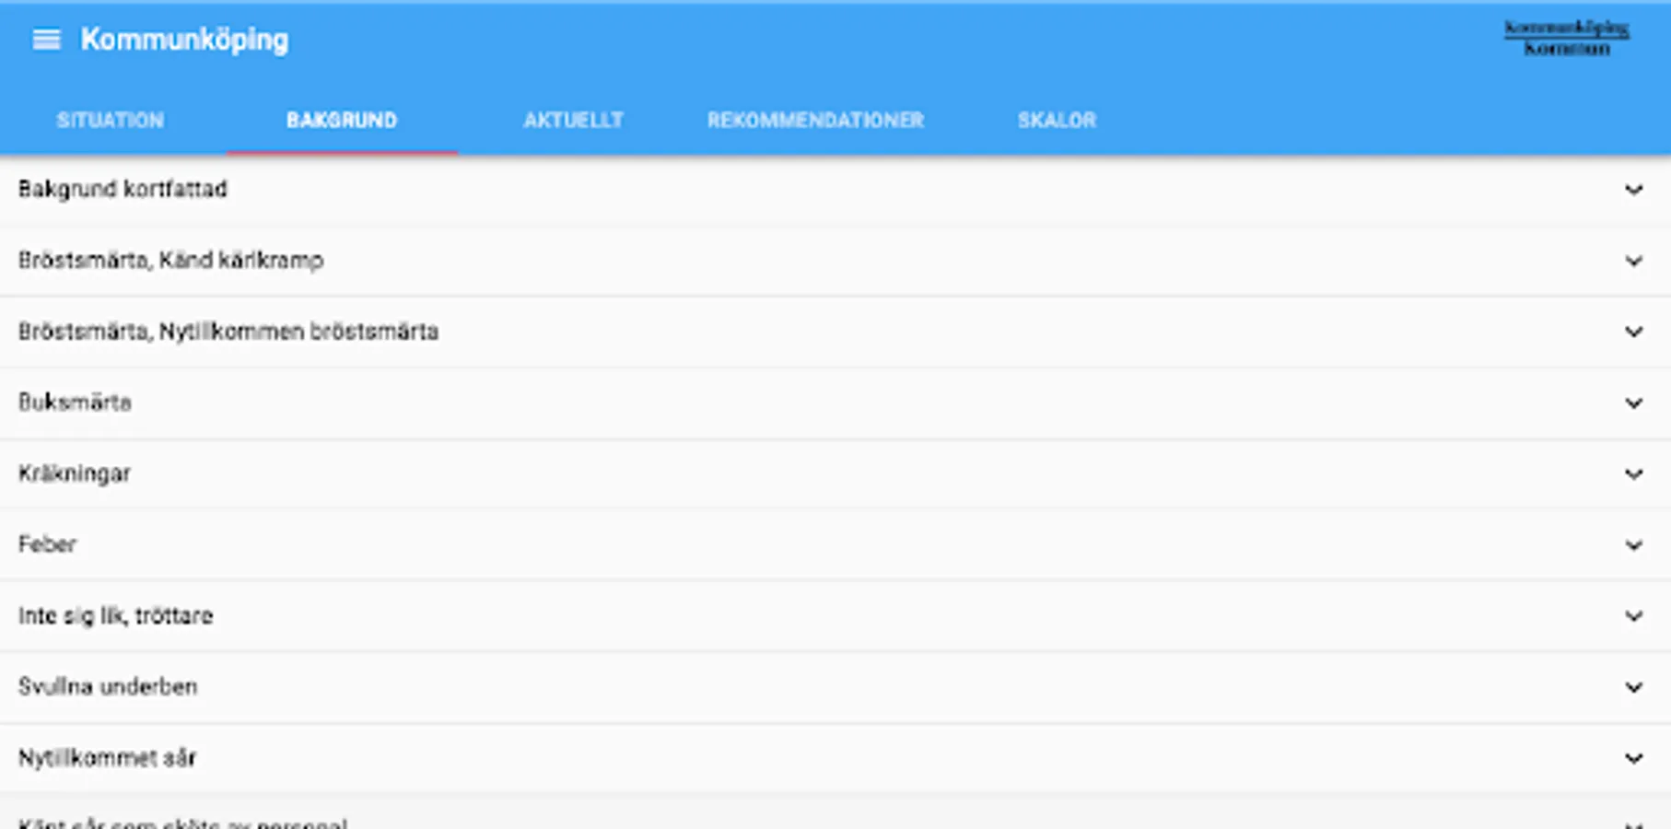Click the Kommunköping Kommun logo

pos(1566,39)
